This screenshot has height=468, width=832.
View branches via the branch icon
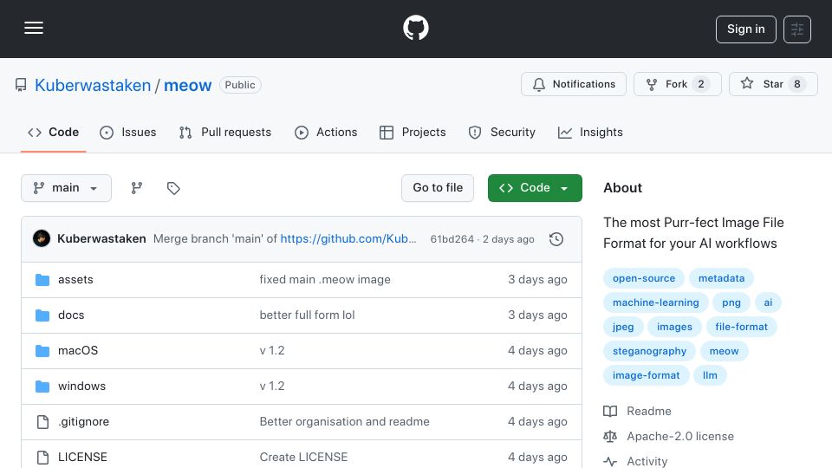(137, 188)
